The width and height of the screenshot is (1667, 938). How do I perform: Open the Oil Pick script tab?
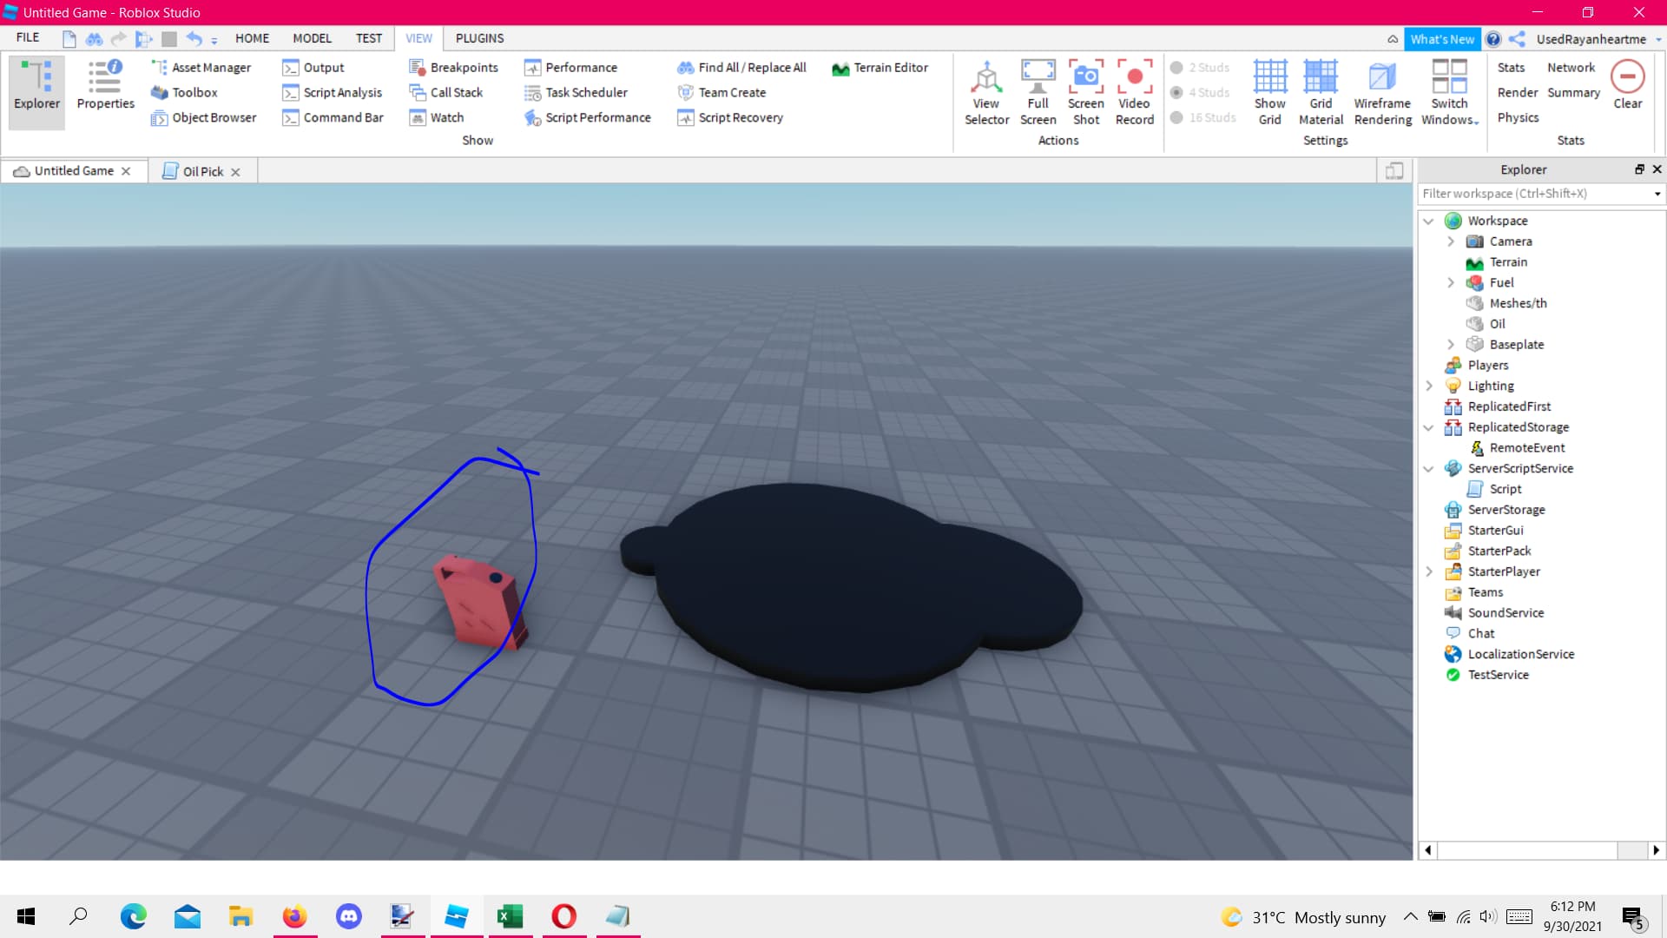pyautogui.click(x=202, y=171)
